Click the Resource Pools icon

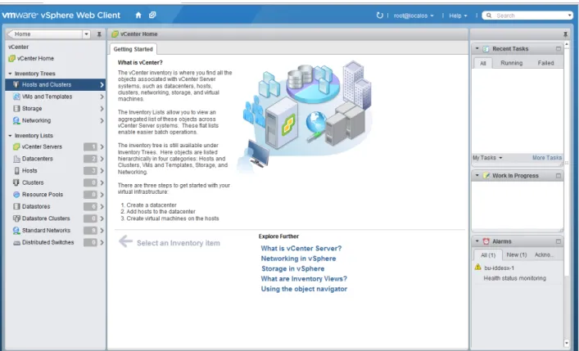click(x=16, y=195)
